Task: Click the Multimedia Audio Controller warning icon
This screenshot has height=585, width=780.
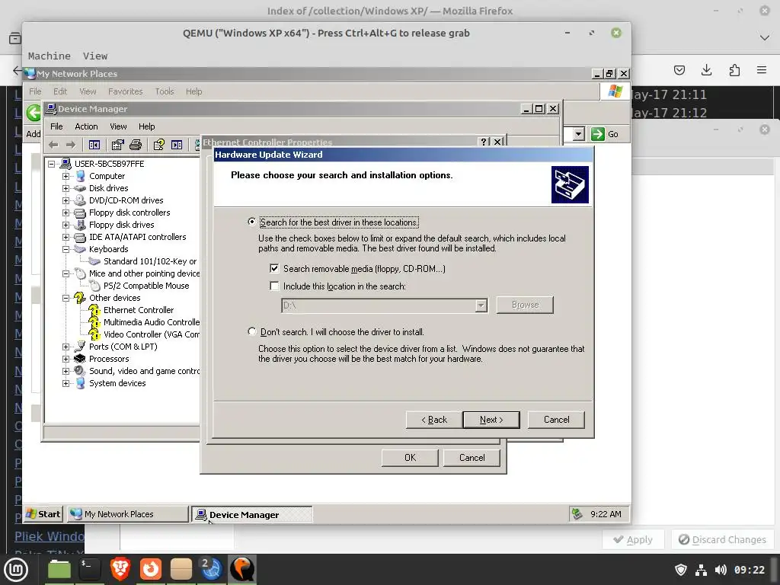Action: pyautogui.click(x=94, y=322)
